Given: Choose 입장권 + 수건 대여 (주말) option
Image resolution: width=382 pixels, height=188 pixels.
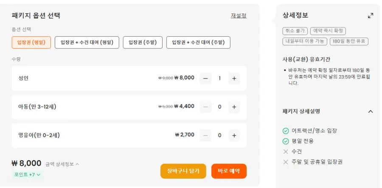Looking at the screenshot, I should 198,42.
